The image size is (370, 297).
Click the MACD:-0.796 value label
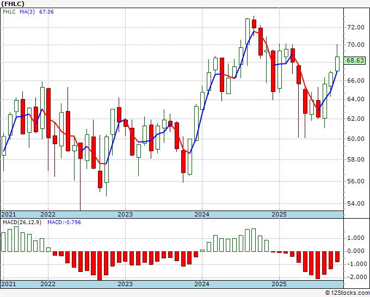click(x=64, y=222)
